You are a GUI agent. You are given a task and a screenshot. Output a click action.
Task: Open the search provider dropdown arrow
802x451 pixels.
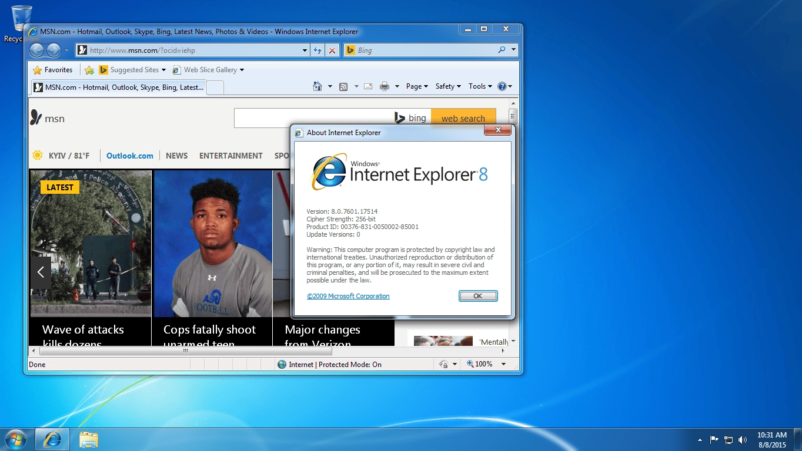(x=513, y=50)
